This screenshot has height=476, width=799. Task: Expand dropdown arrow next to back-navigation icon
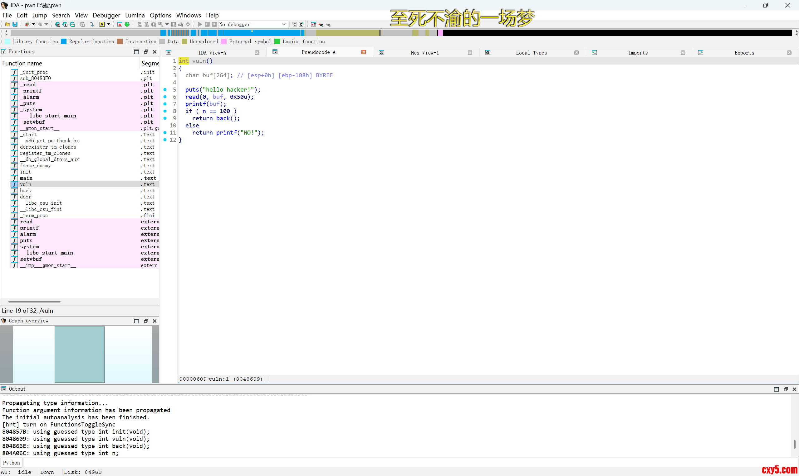click(33, 24)
